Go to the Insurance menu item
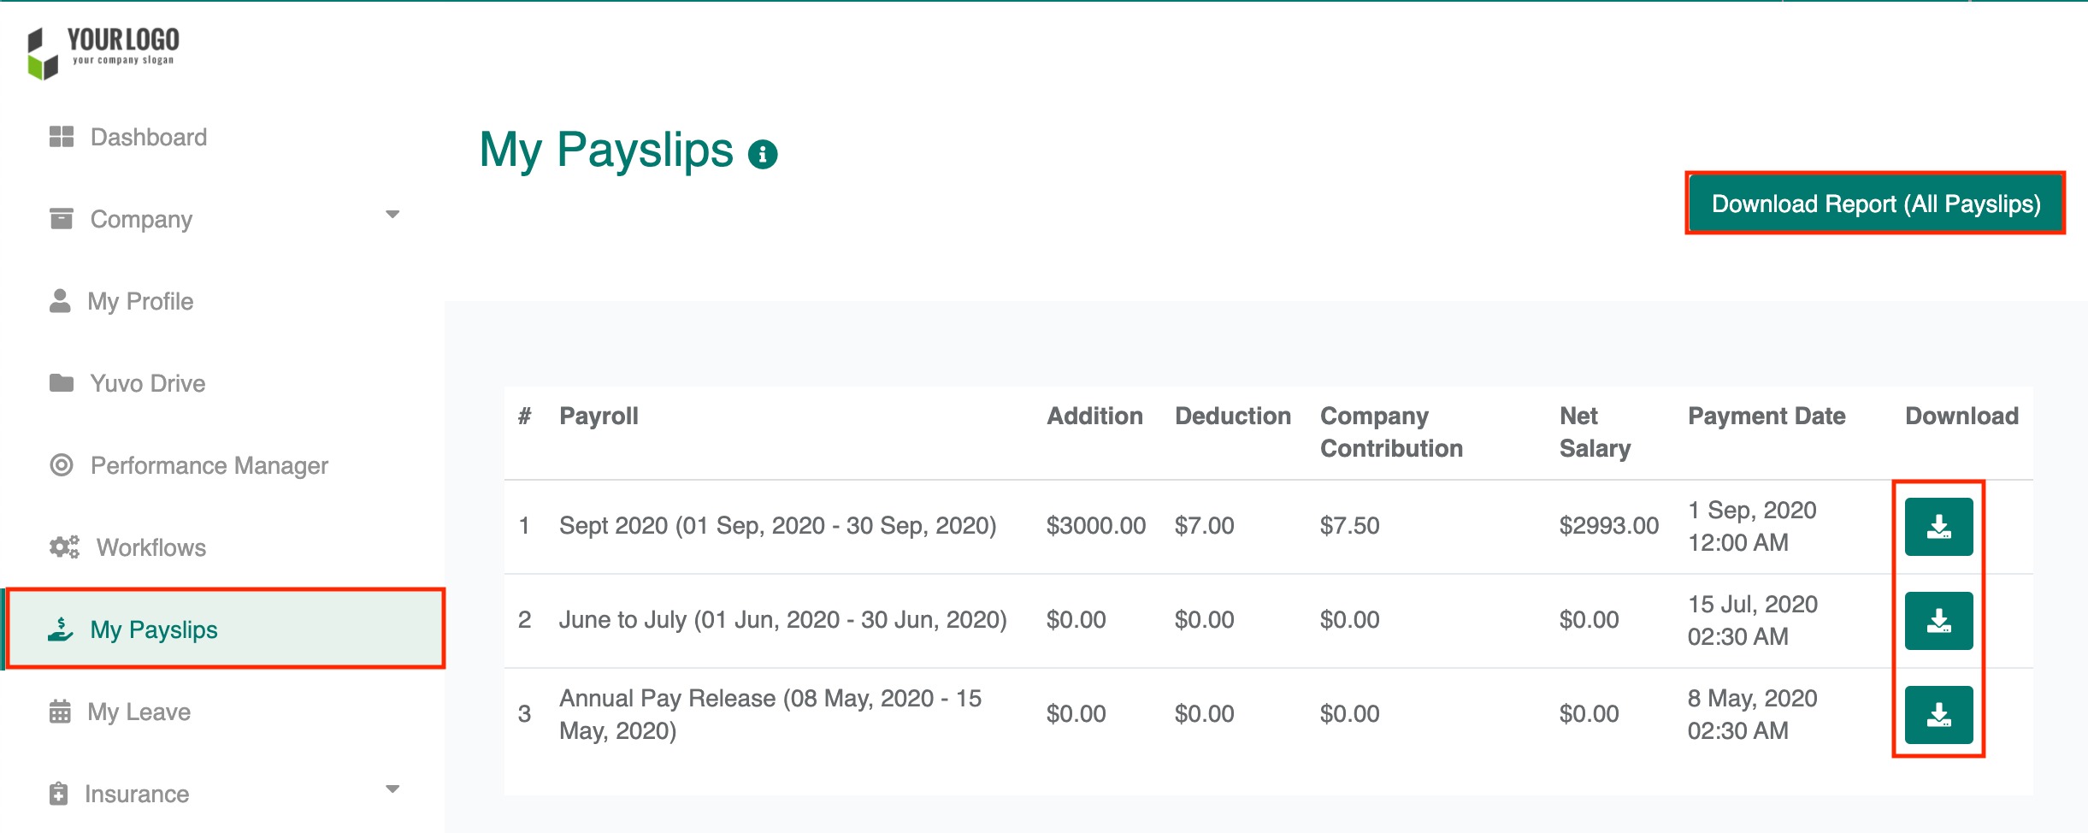Image resolution: width=2088 pixels, height=833 pixels. pyautogui.click(x=137, y=795)
